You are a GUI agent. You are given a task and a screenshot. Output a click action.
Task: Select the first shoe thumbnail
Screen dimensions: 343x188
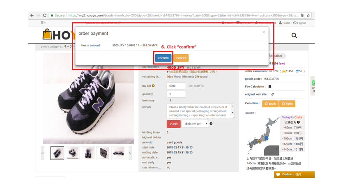click(58, 153)
